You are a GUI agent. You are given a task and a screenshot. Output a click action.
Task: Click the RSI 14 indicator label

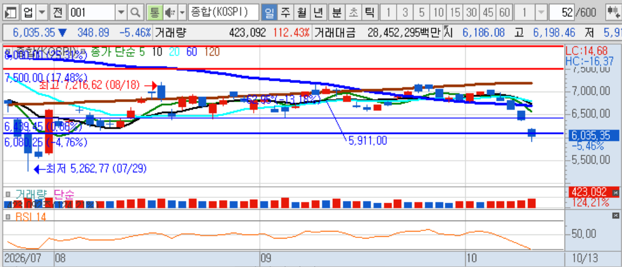point(31,217)
